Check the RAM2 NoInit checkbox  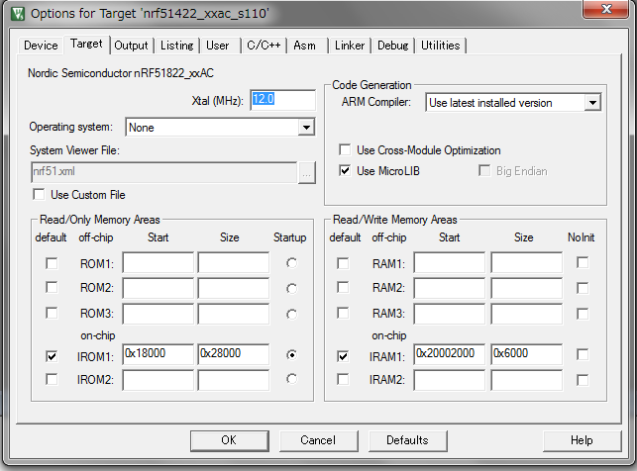click(x=583, y=288)
